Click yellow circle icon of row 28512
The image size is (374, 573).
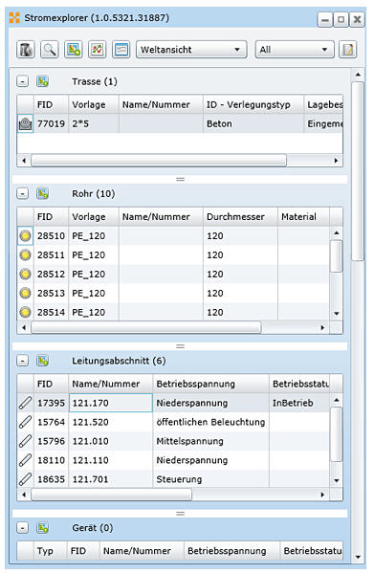pos(25,274)
